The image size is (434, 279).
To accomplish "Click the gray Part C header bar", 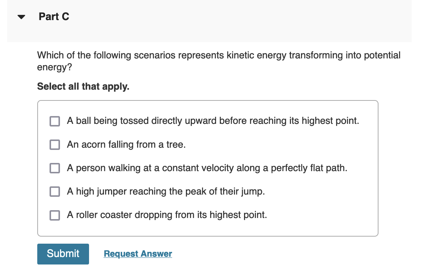I will [209, 21].
